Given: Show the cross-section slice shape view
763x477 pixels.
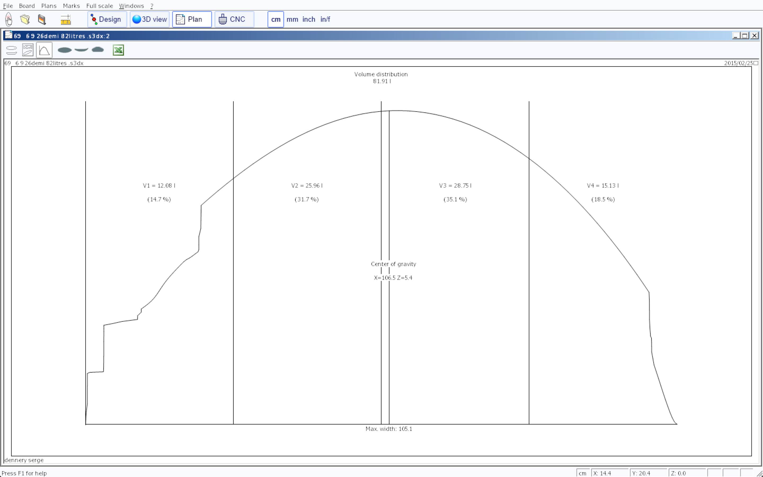Looking at the screenshot, I should tap(98, 50).
